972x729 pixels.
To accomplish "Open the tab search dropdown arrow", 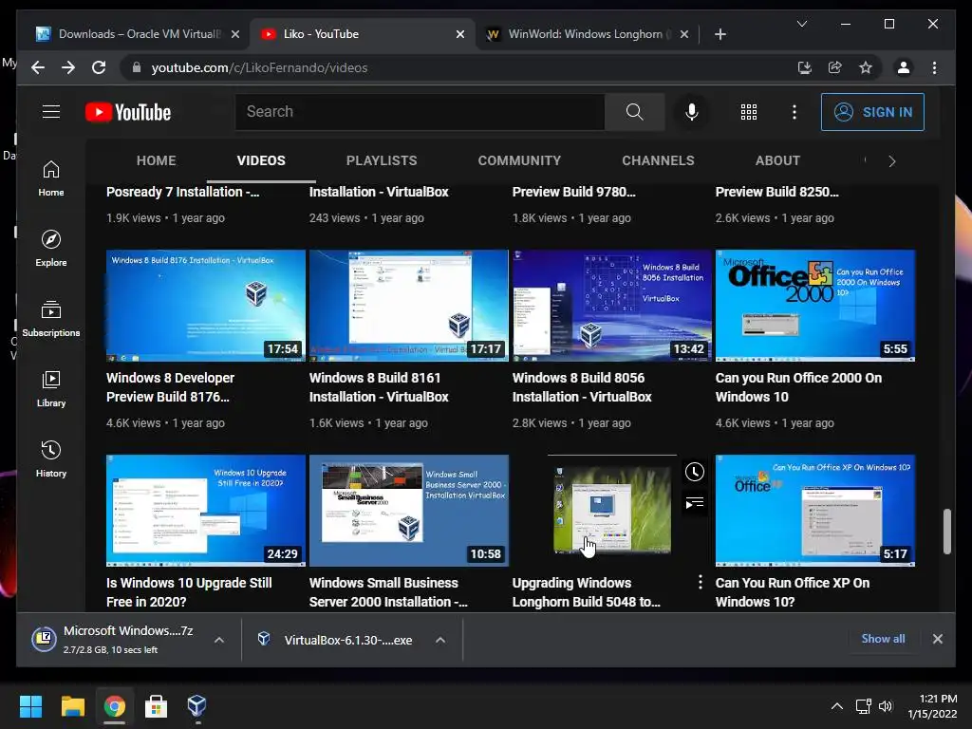I will click(801, 24).
